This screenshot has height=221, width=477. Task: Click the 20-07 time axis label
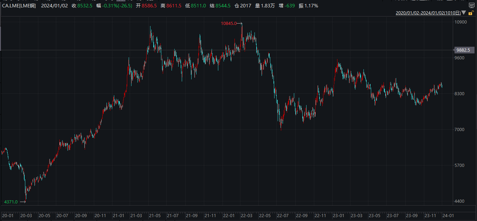(x=62, y=215)
